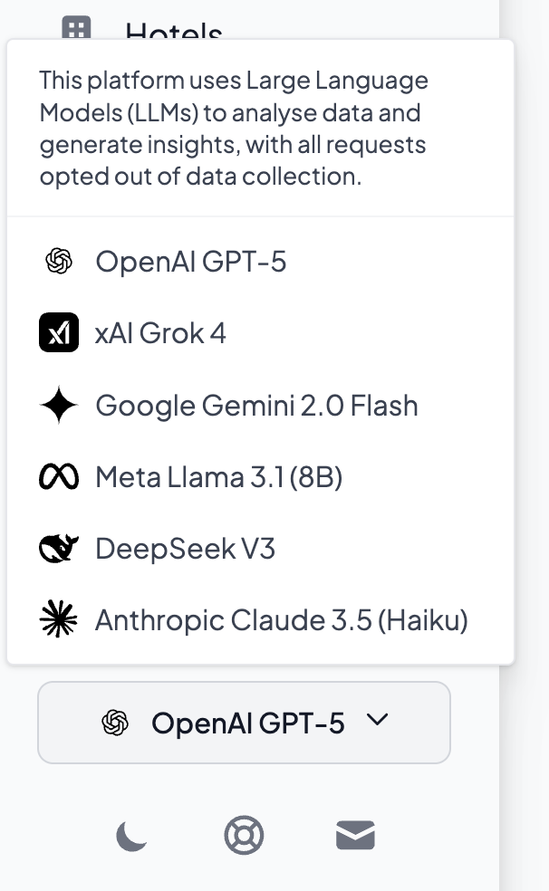Choose xAI Grok 4 model option
Screen dimensions: 549x891
pos(161,333)
